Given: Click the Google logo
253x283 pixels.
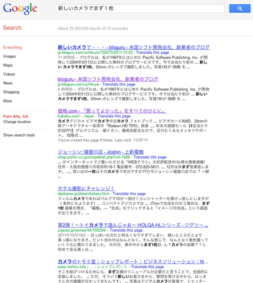Looking at the screenshot, I should 20,9.
